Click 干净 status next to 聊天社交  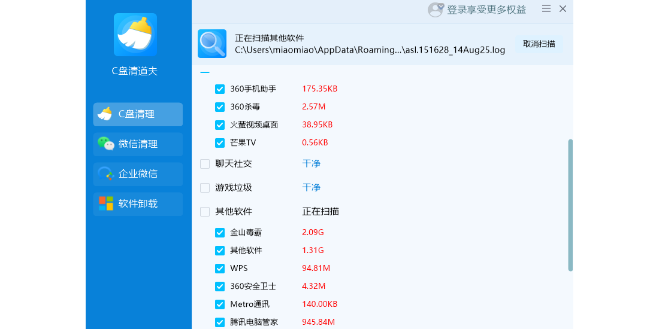click(312, 164)
